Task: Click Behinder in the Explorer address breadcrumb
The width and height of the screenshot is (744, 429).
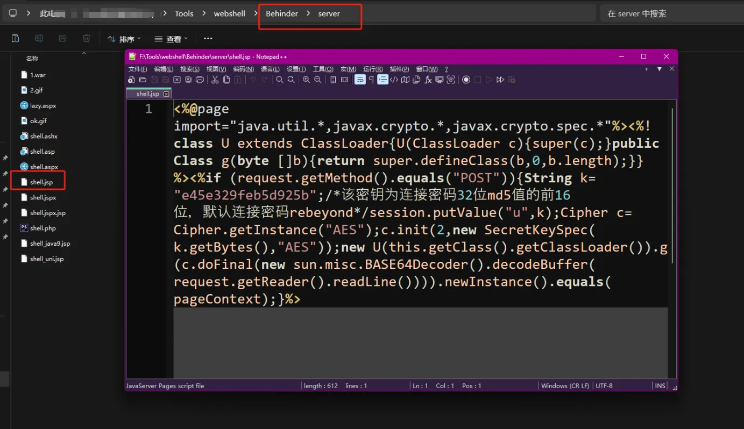Action: (282, 13)
